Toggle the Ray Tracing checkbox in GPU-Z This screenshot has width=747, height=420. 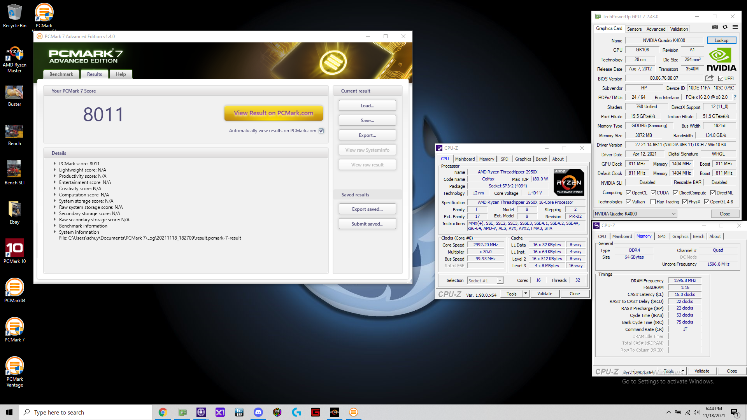(x=653, y=202)
